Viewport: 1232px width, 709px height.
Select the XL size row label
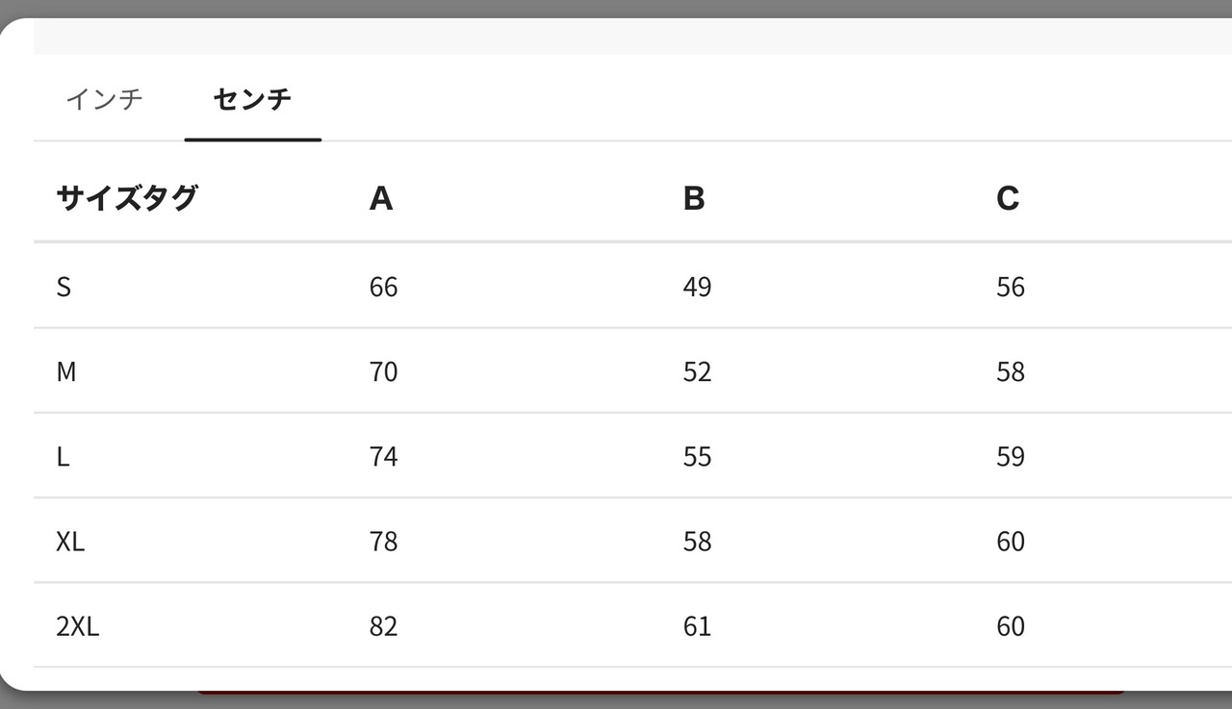tap(70, 541)
